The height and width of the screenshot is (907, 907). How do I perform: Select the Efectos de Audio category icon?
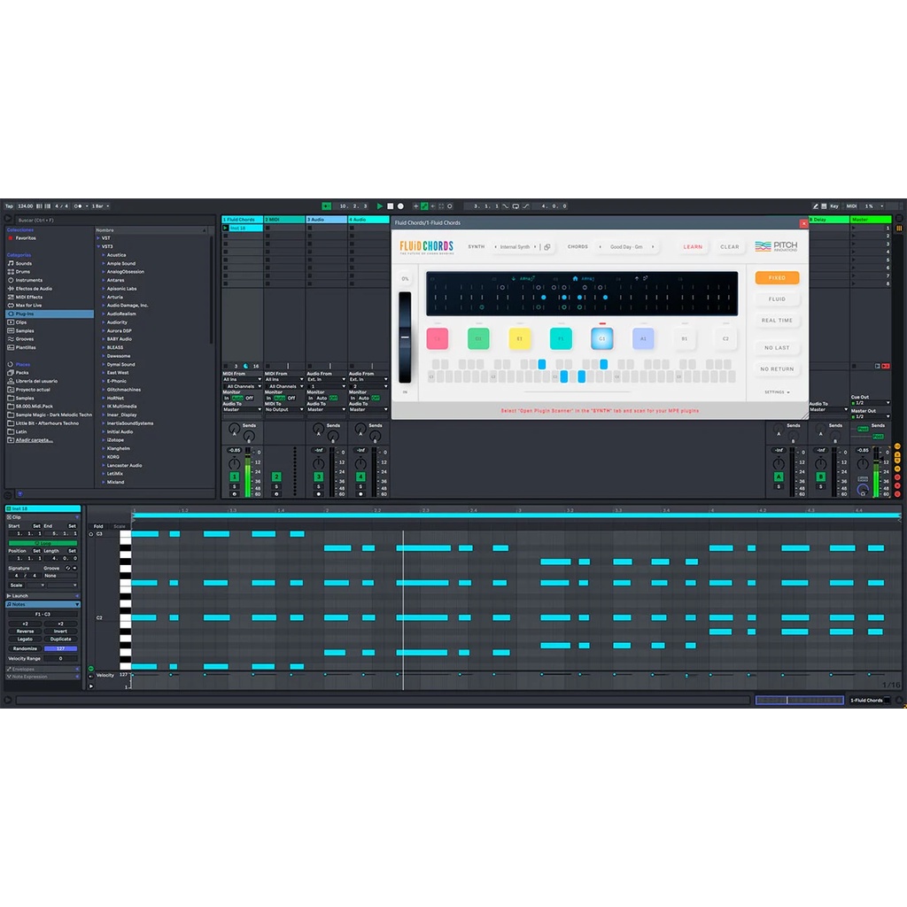coord(11,288)
